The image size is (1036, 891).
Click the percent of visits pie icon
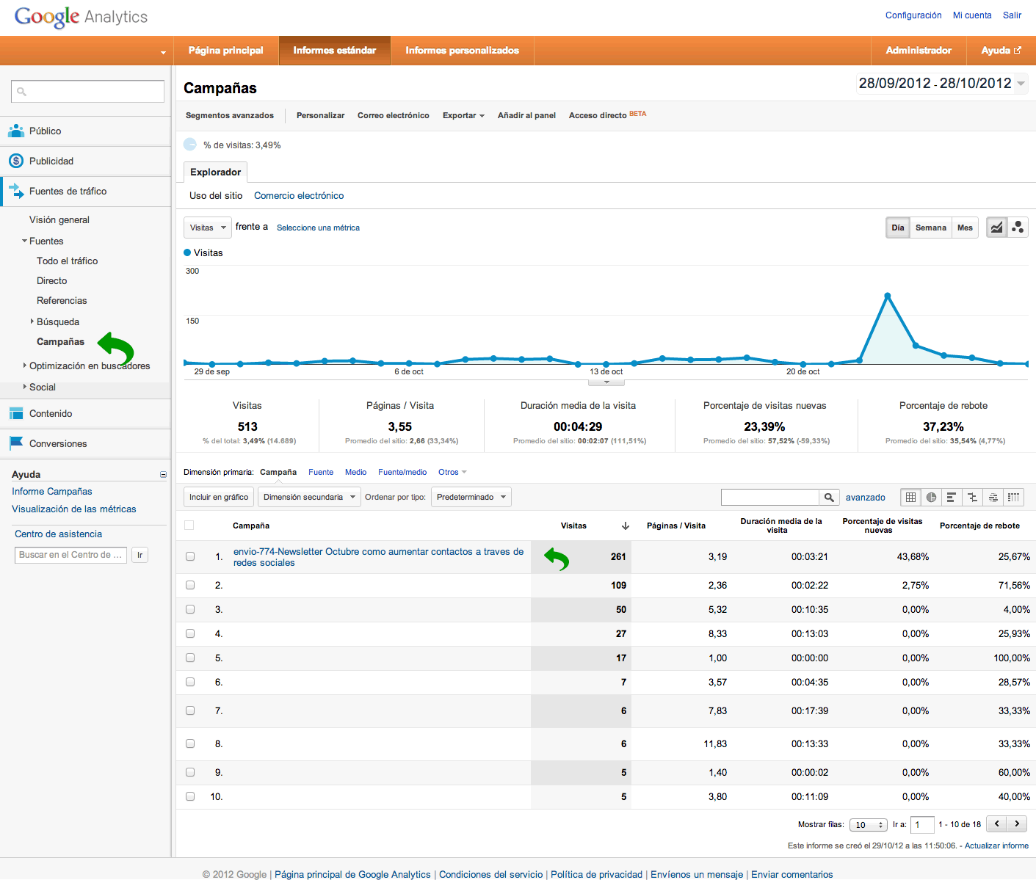(190, 145)
